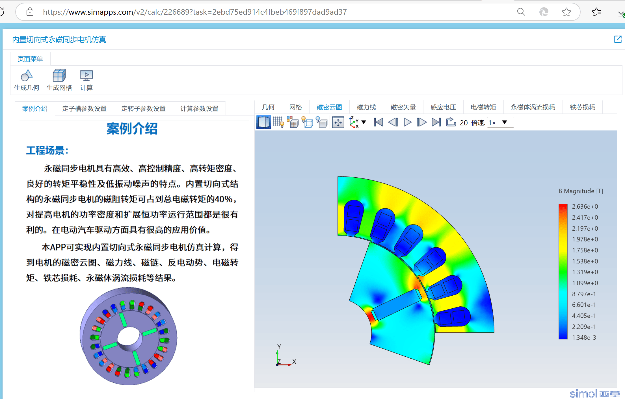Open the 永磁体涡流损耗 tab
The width and height of the screenshot is (625, 399).
(533, 107)
